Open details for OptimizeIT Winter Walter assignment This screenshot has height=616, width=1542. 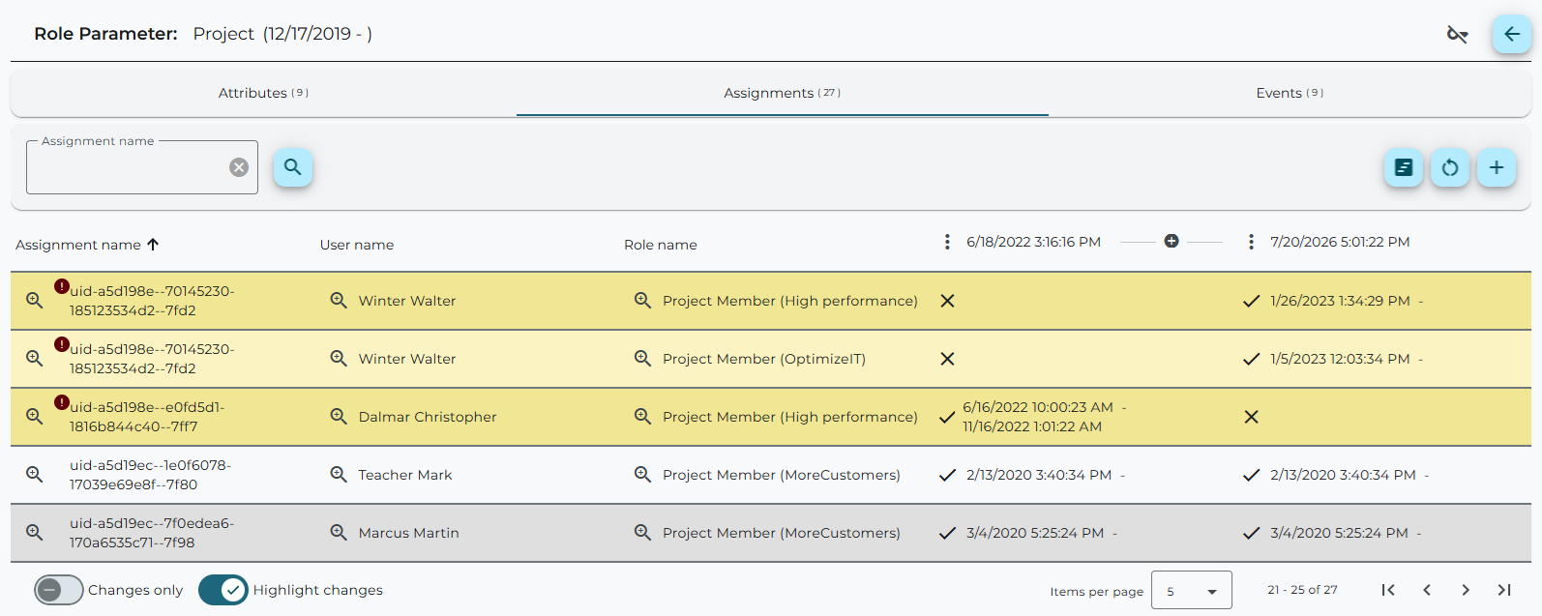coord(35,359)
